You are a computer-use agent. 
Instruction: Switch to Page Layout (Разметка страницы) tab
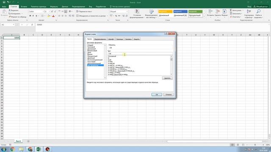click(x=39, y=7)
